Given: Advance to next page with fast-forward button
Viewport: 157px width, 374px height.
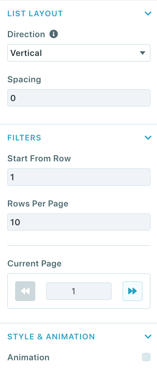Looking at the screenshot, I should tap(133, 291).
